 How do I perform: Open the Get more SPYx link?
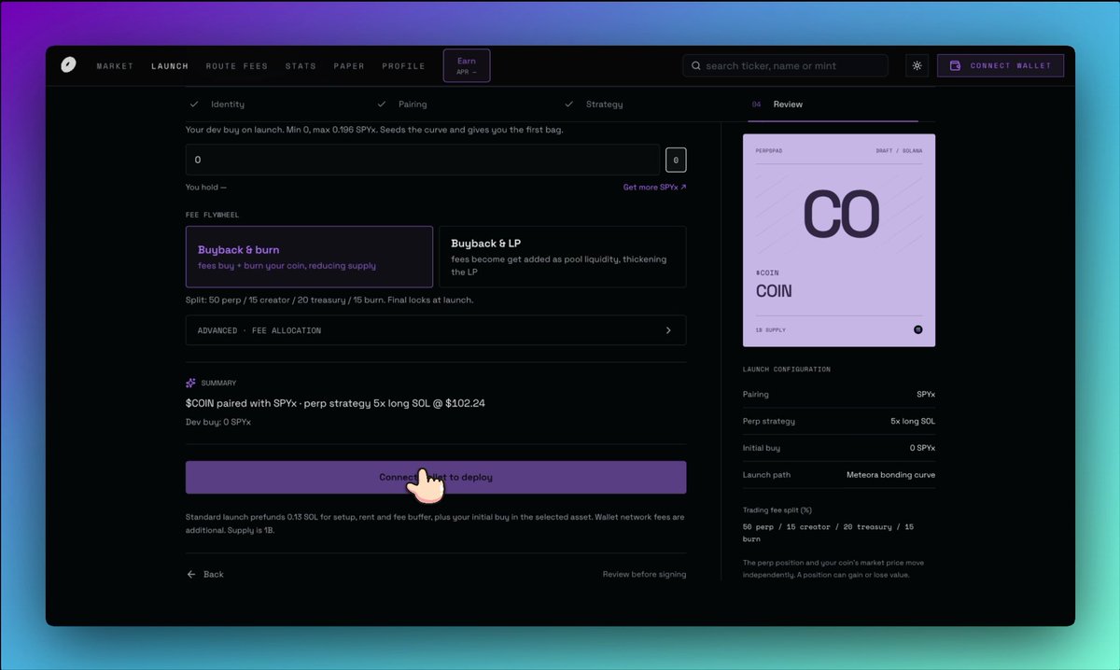click(654, 187)
